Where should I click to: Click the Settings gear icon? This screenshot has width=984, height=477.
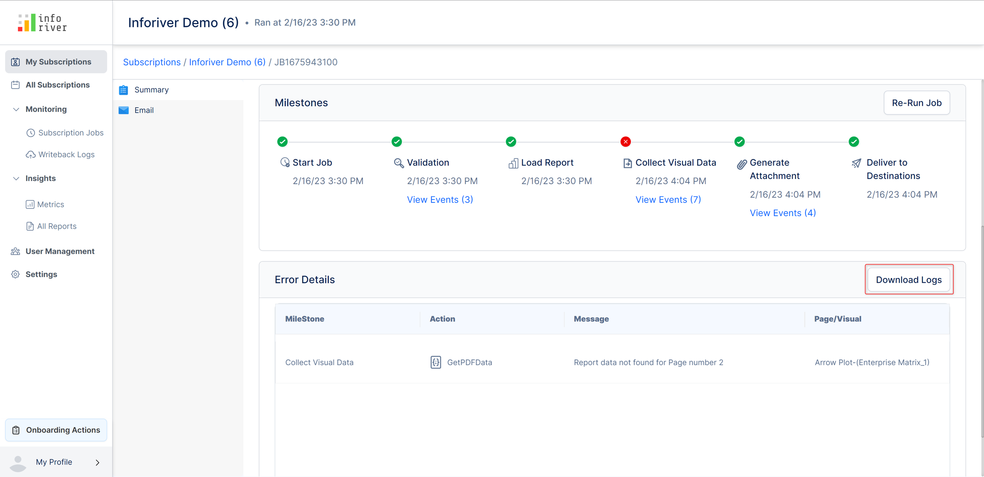pos(16,274)
